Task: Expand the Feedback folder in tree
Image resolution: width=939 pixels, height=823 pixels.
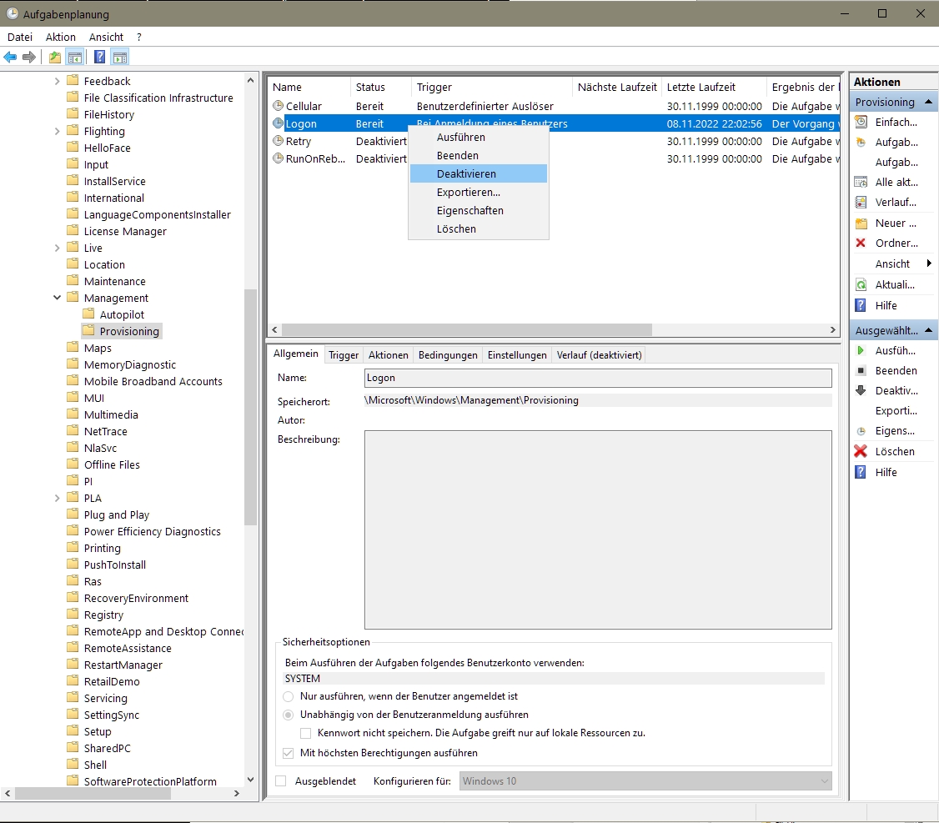Action: (58, 81)
